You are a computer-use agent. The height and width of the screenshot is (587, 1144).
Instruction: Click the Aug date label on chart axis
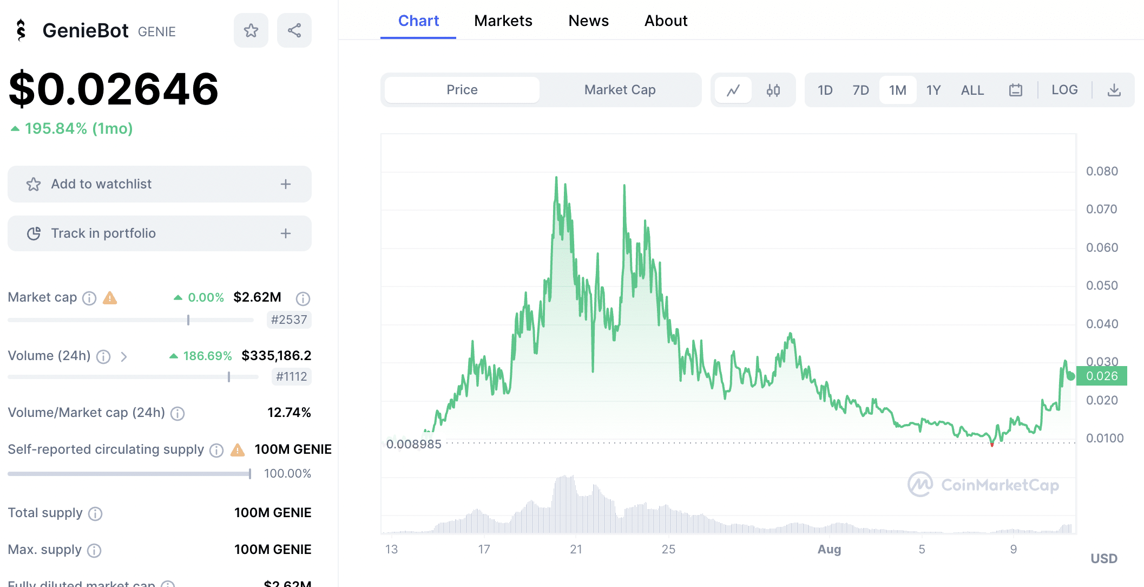[829, 549]
